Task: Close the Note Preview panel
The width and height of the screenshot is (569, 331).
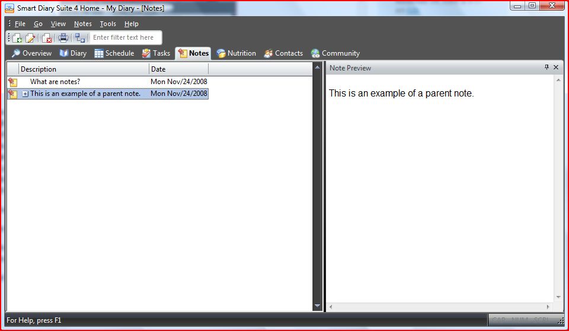Action: [556, 68]
